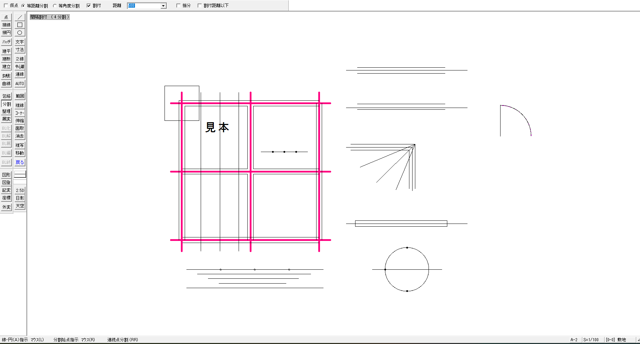
Task: Choose the 接線 tangent line tool
Action: [6, 25]
